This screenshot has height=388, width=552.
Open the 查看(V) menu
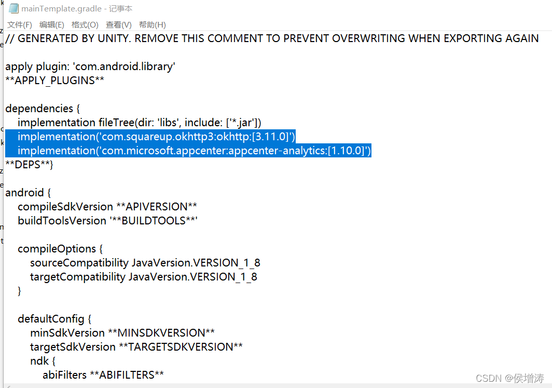(118, 24)
